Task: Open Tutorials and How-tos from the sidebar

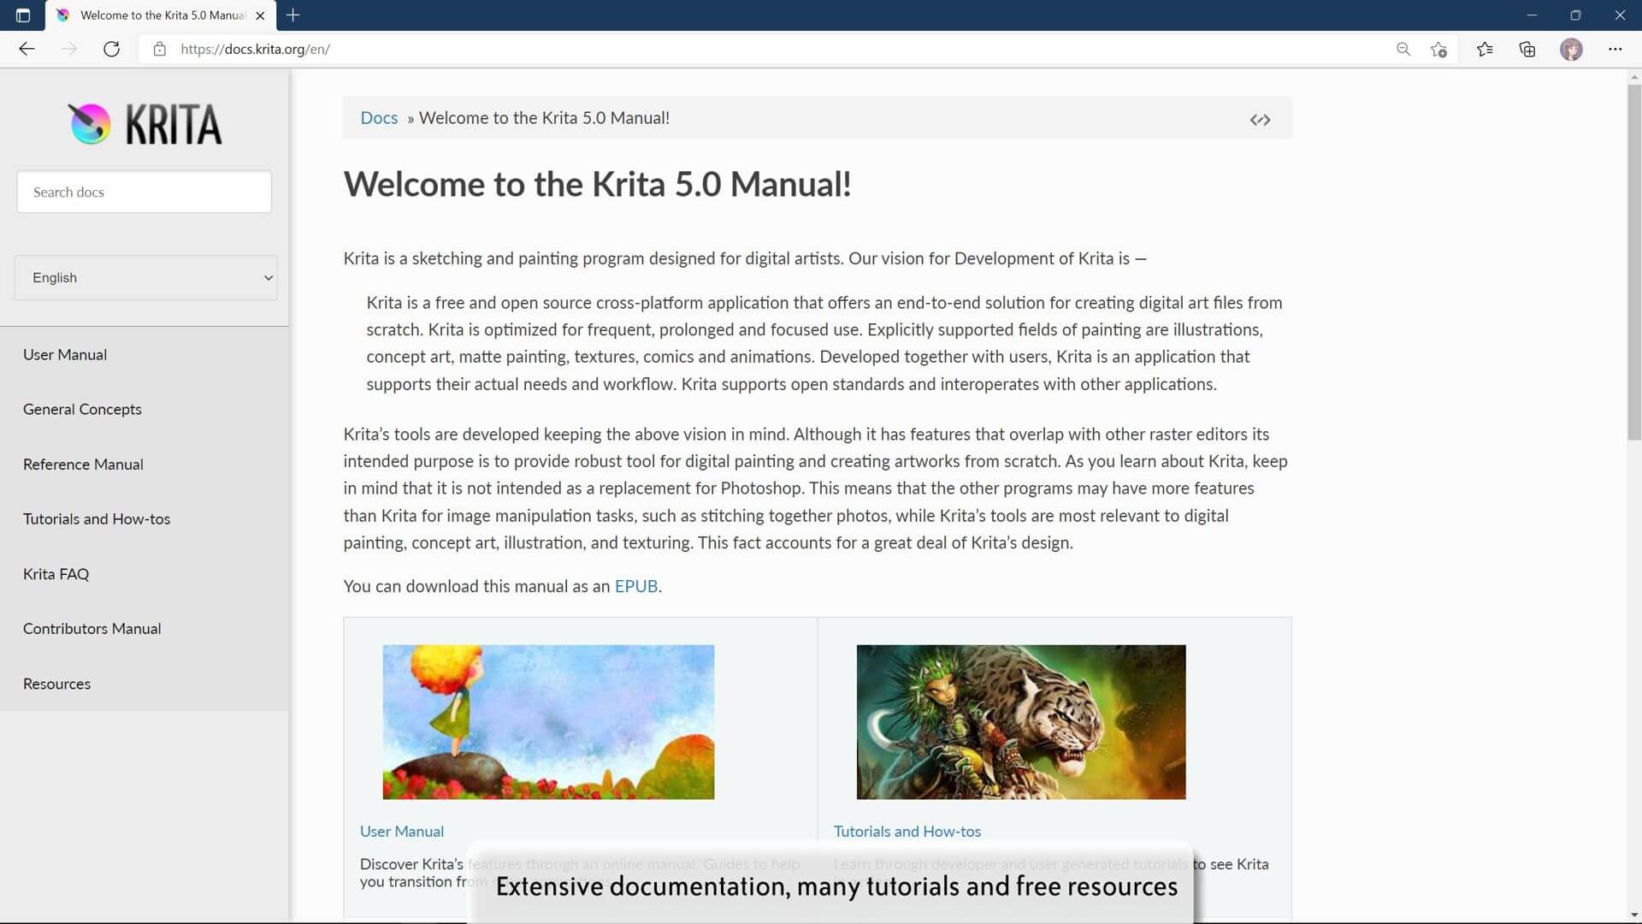Action: coord(96,518)
